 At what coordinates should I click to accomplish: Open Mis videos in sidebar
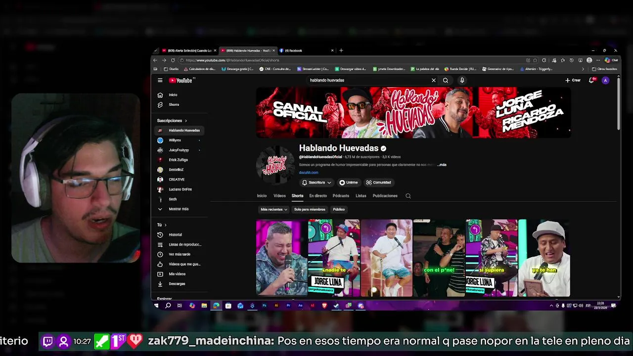coord(180,274)
